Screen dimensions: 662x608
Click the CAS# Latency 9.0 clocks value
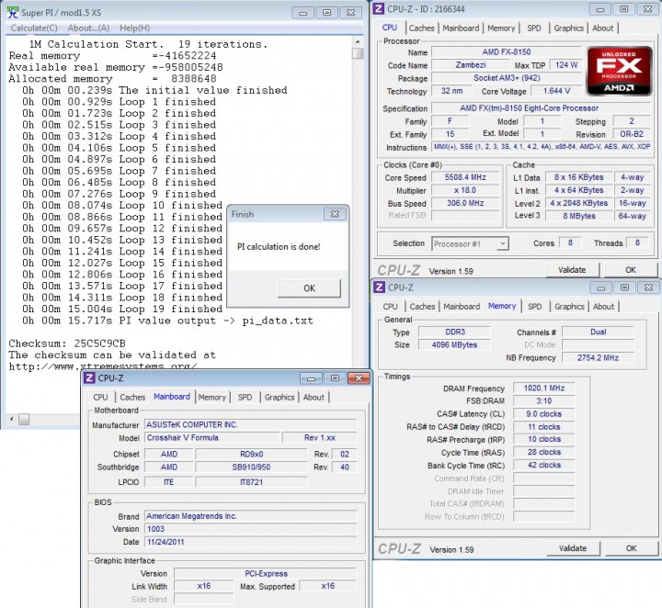point(543,414)
